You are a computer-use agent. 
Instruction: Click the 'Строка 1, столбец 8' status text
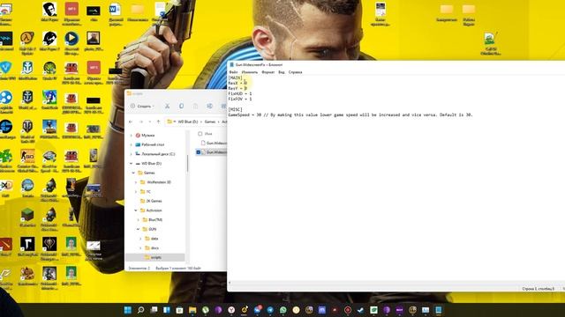tap(539, 289)
